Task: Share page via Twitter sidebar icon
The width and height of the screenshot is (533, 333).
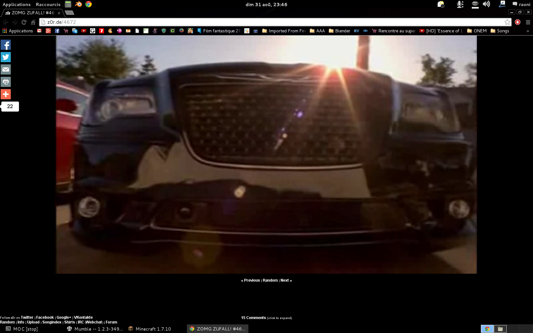Action: pyautogui.click(x=6, y=57)
